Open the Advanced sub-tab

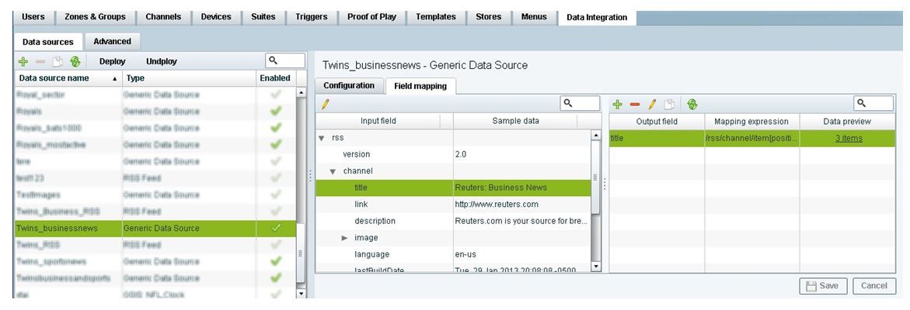[x=112, y=42]
